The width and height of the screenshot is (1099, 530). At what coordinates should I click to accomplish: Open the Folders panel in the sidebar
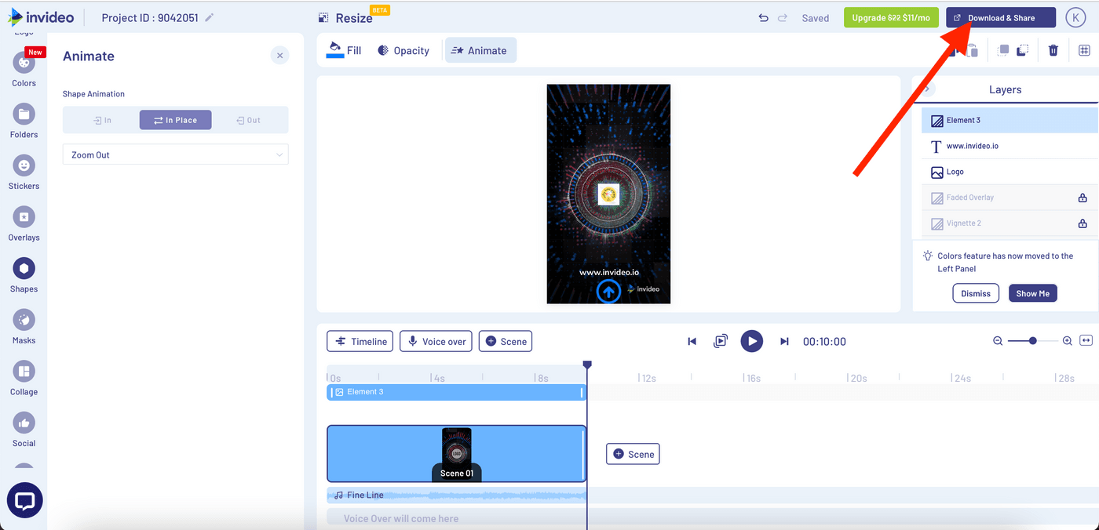tap(24, 120)
